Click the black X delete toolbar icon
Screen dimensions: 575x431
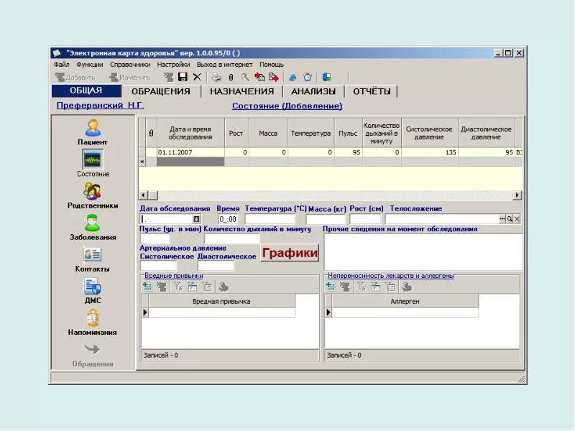tap(197, 77)
